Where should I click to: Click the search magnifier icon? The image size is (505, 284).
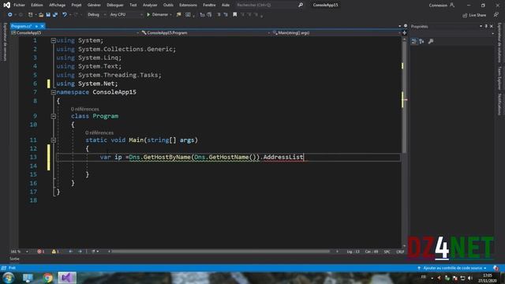pos(301,6)
